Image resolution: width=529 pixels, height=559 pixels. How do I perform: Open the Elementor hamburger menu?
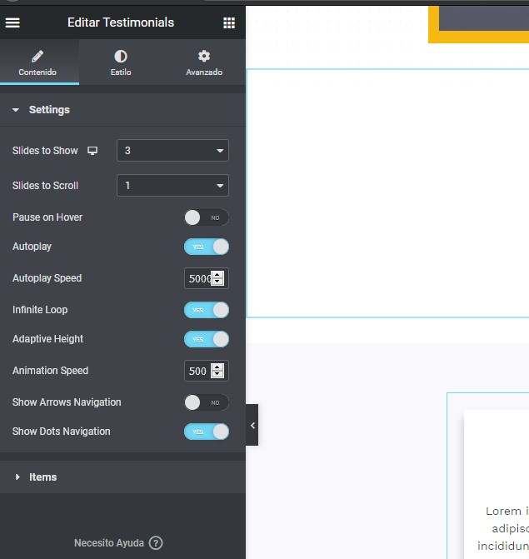[x=12, y=22]
